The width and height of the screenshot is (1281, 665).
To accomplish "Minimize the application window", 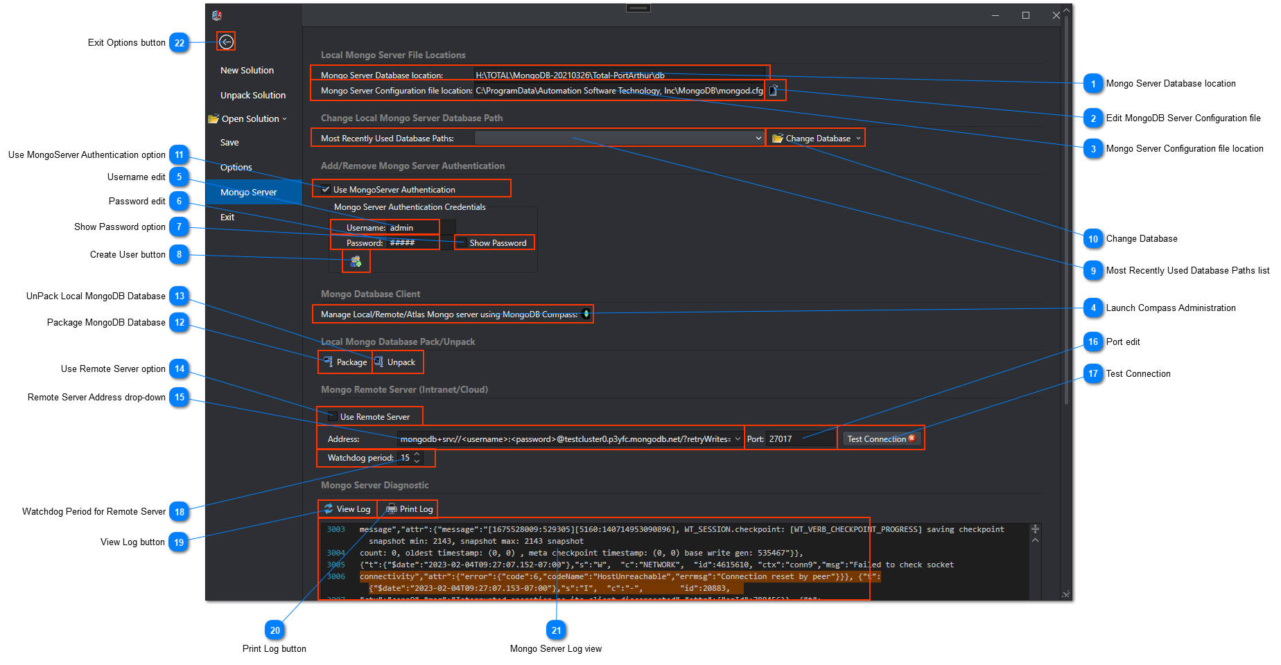I will coord(995,15).
